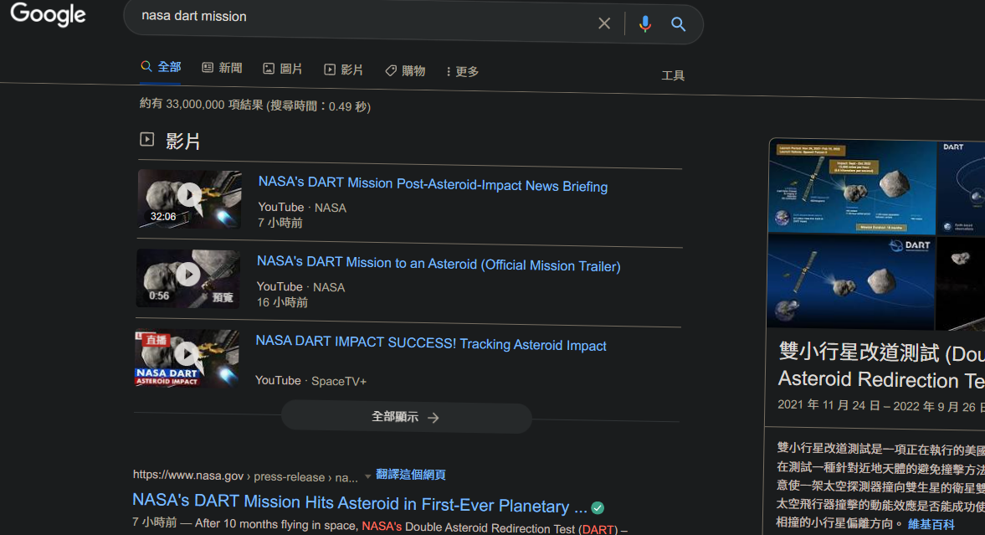
Task: Open the 購物 tab
Action: pyautogui.click(x=405, y=71)
